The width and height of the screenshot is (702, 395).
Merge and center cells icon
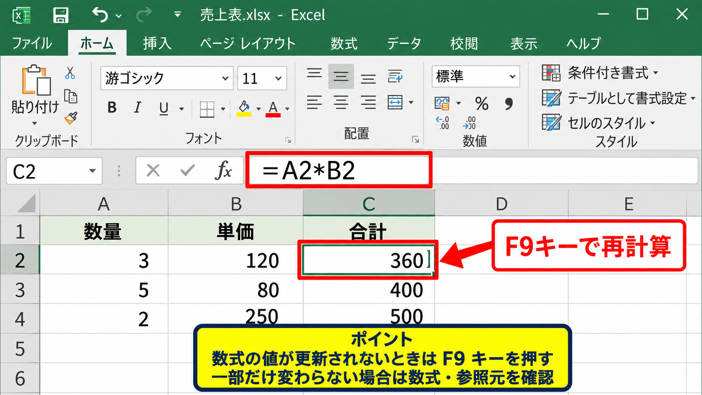point(395,102)
